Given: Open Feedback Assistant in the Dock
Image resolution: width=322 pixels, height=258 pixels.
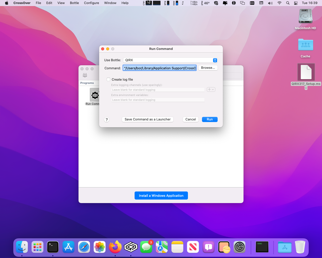Looking at the screenshot, I should [209, 247].
